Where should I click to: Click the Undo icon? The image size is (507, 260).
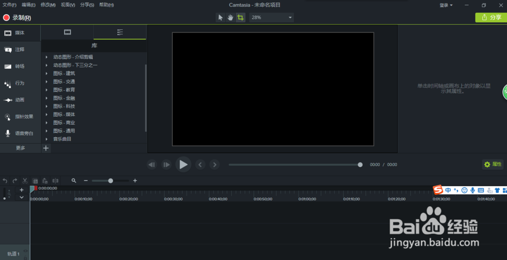click(5, 181)
